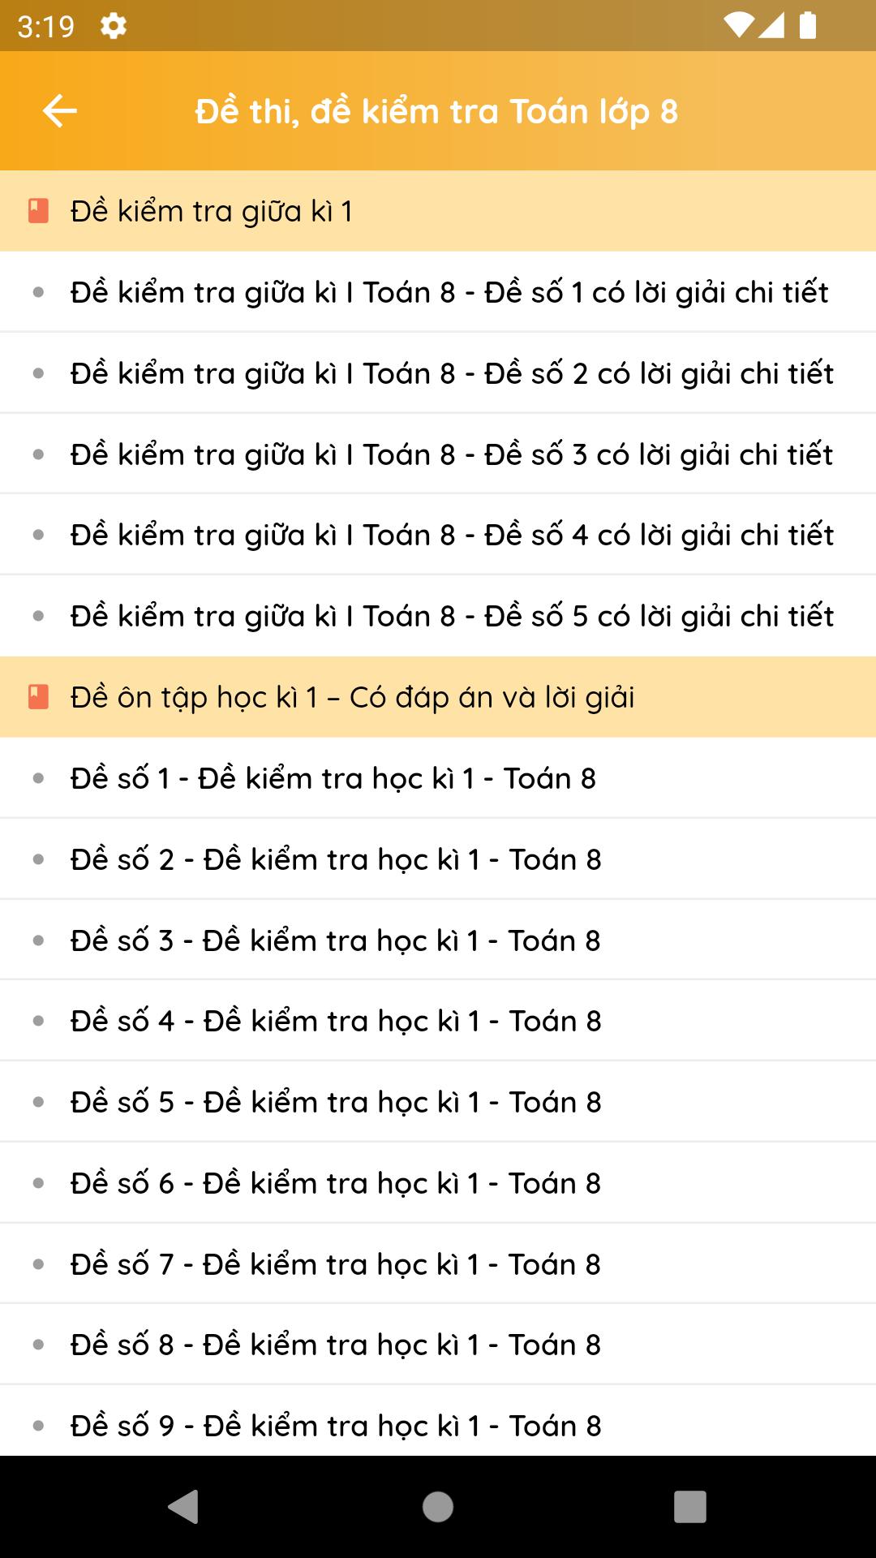The height and width of the screenshot is (1558, 876).
Task: View giữa kì I Đề số 5 có lời giải
Action: tap(451, 616)
